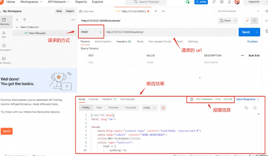Switch to the Params tab
Image resolution: width=268 pixels, height=156 pixels.
tap(85, 41)
